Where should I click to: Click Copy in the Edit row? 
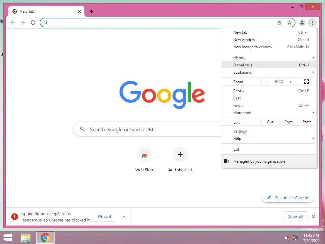[x=289, y=122]
